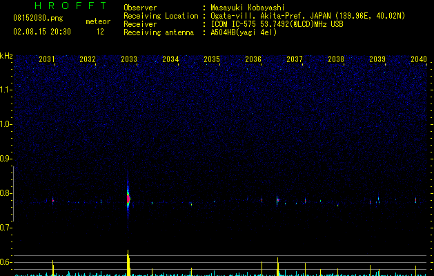Select the A504HB(yagi 4el) antenna text

click(x=244, y=32)
